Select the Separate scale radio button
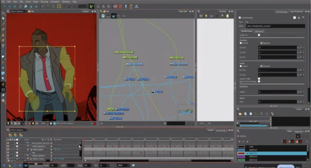Viewport: 311px width, 168px height. pos(261,66)
